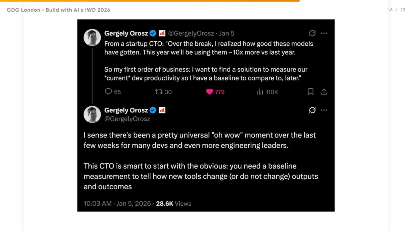The height and width of the screenshot is (231, 412).
Task: Click Grok icon on the first tweet
Action: [312, 33]
